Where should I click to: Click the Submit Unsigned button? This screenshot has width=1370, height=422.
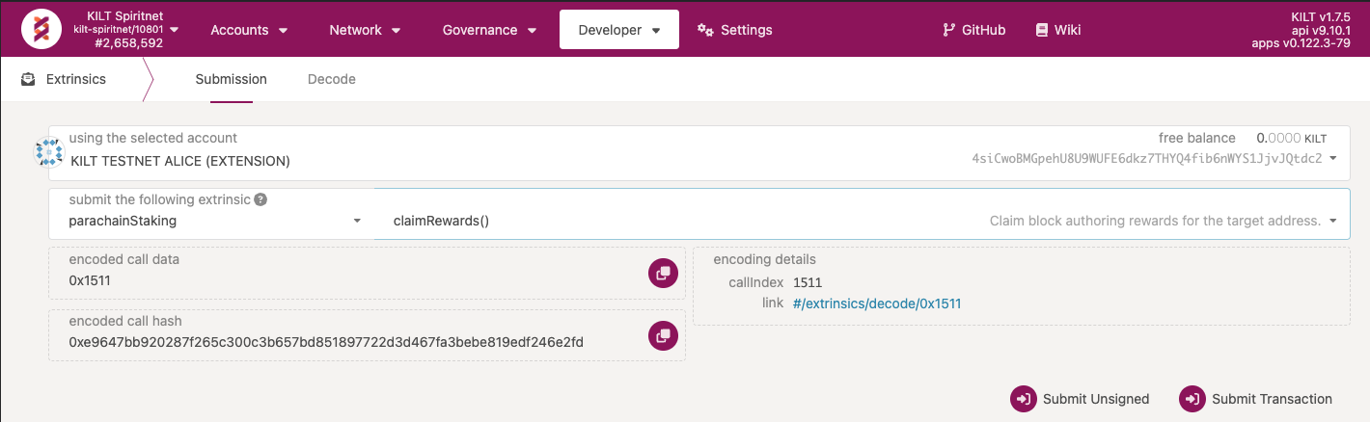tap(1080, 399)
